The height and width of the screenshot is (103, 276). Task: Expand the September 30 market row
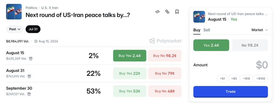tap(94, 91)
